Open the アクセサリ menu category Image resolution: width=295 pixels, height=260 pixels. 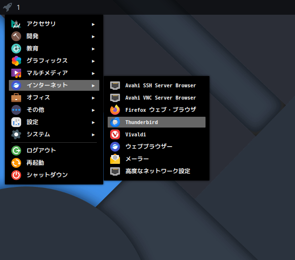pos(54,24)
